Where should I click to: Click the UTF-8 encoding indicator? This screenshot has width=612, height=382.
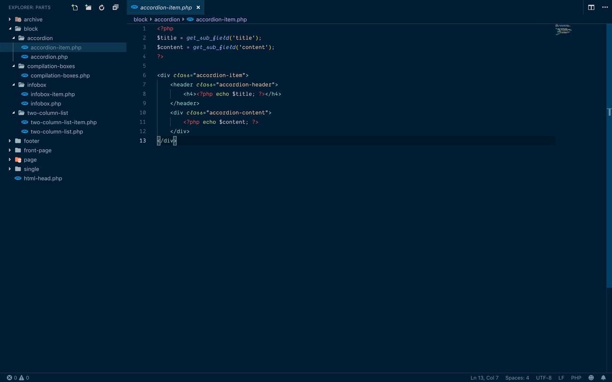click(x=544, y=378)
